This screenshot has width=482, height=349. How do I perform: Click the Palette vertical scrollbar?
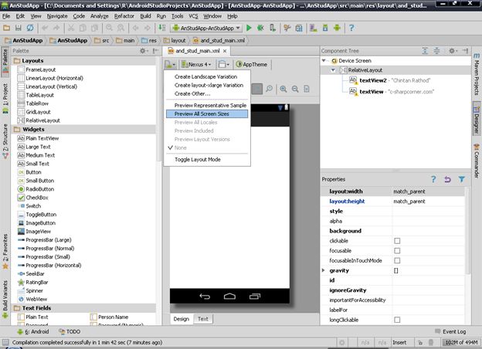pos(159,110)
